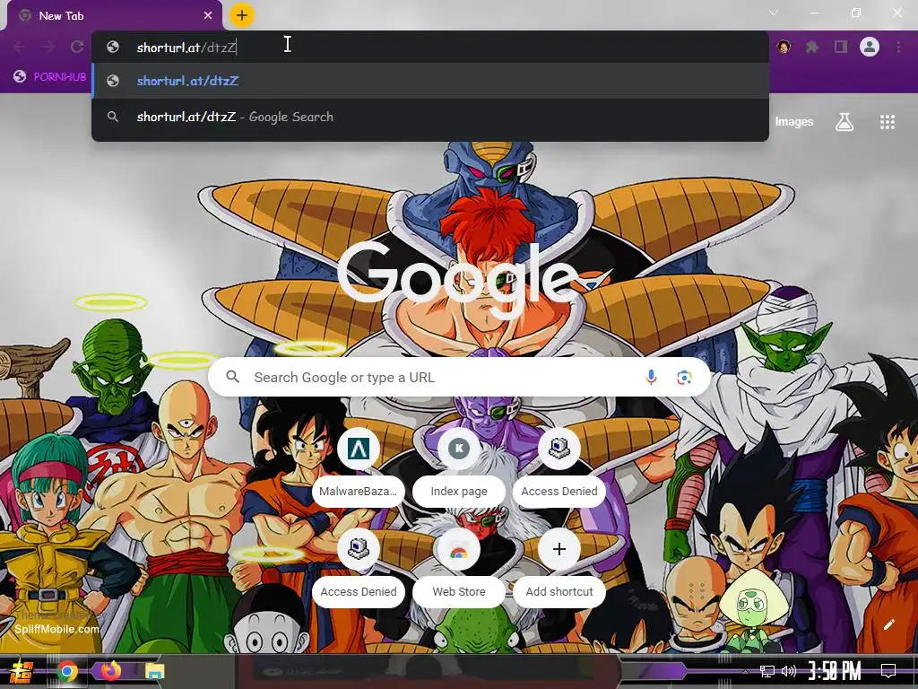Image resolution: width=918 pixels, height=689 pixels.
Task: Customize this page with the pencil icon
Action: tap(888, 624)
